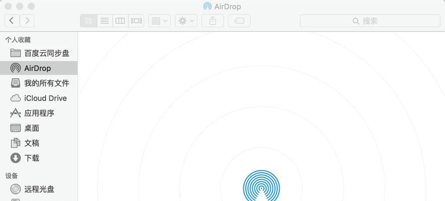Click the folder icon beside 百度云同步盘
The image size is (445, 201).
point(15,53)
